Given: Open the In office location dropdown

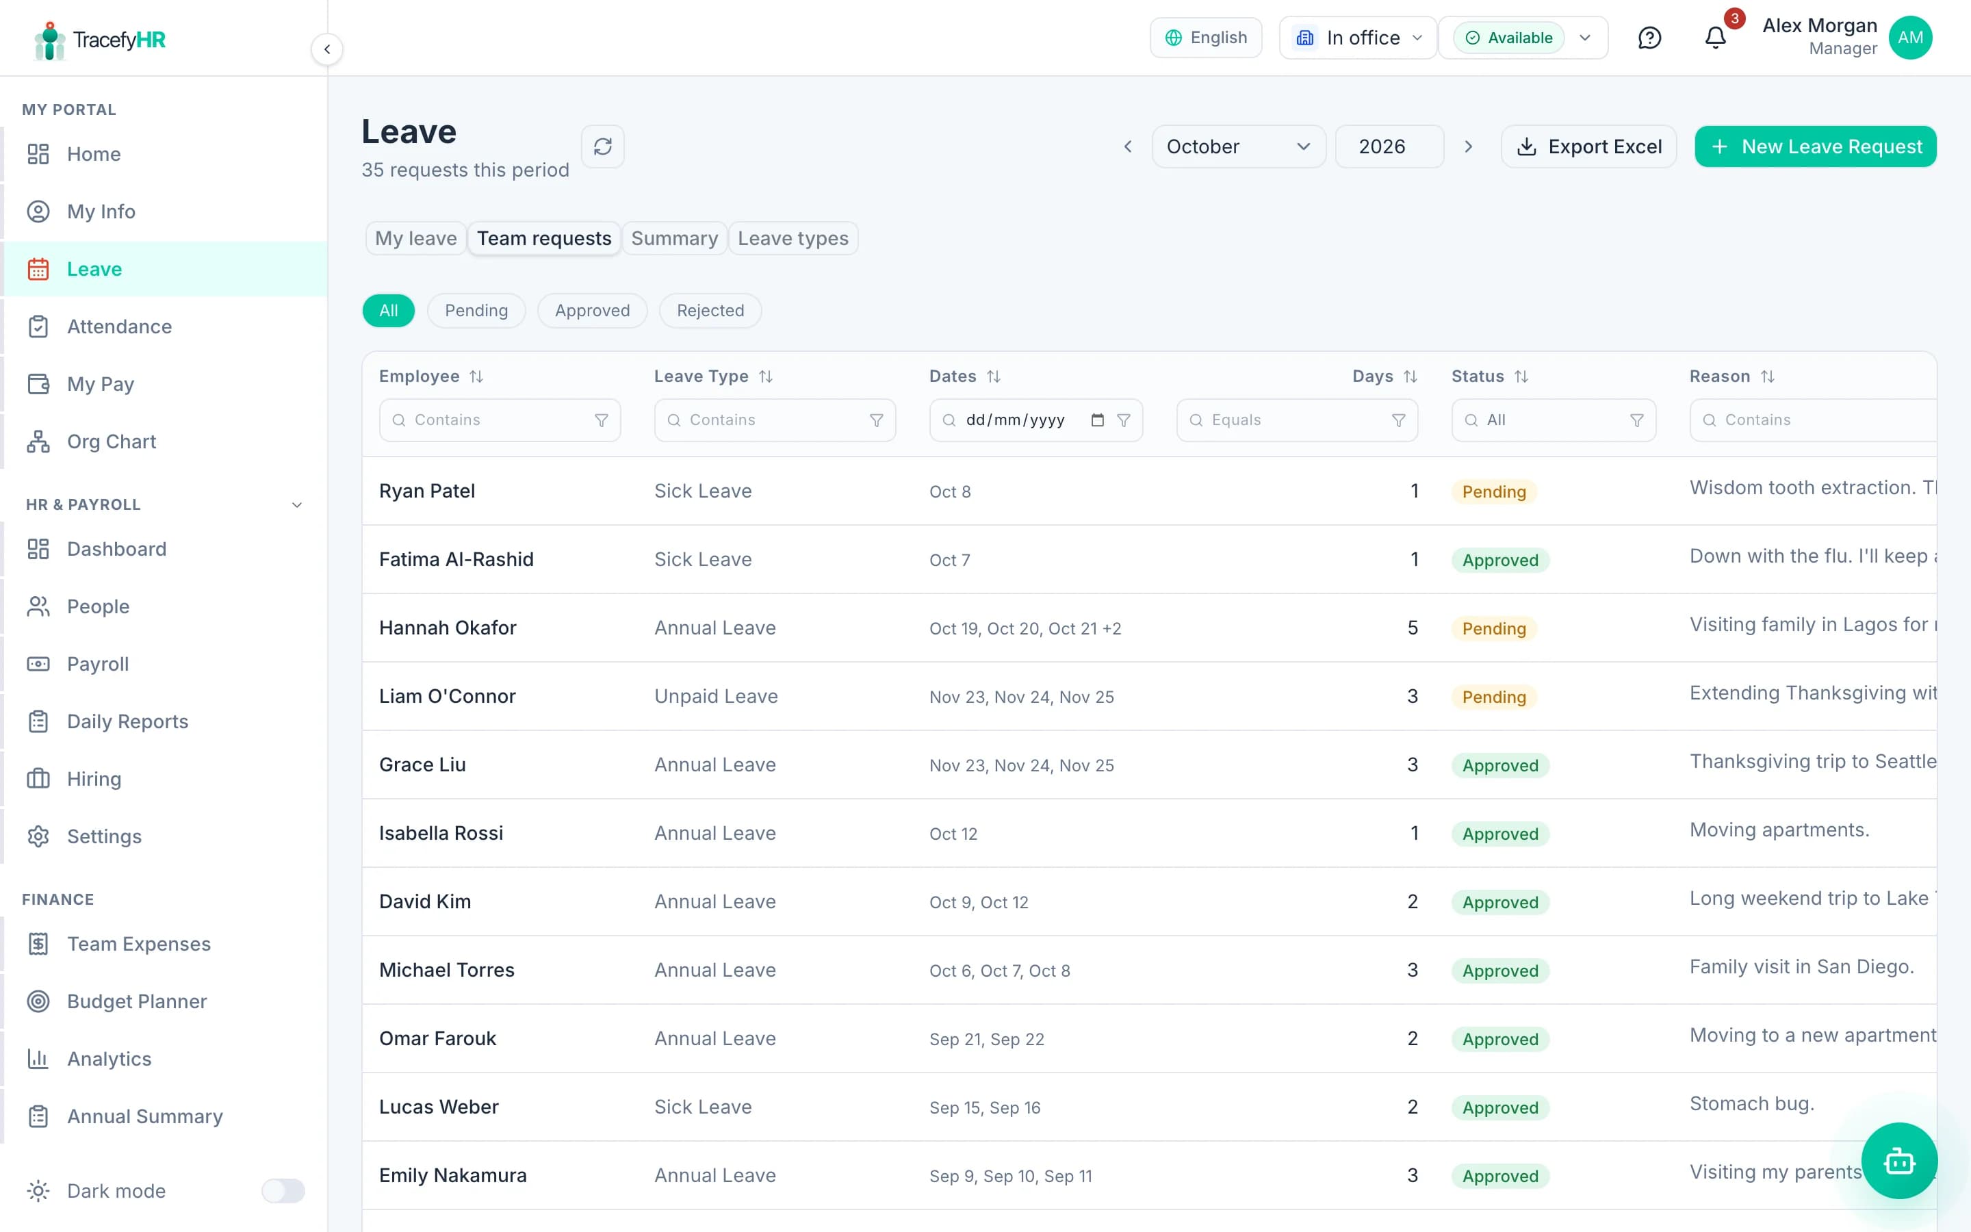Looking at the screenshot, I should tap(1358, 38).
